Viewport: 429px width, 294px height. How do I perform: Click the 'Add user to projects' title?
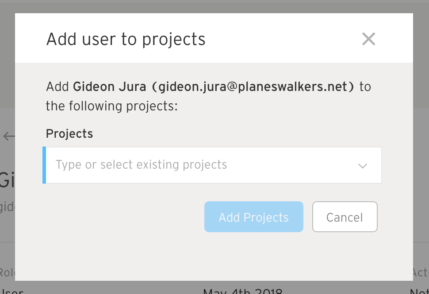tap(126, 39)
